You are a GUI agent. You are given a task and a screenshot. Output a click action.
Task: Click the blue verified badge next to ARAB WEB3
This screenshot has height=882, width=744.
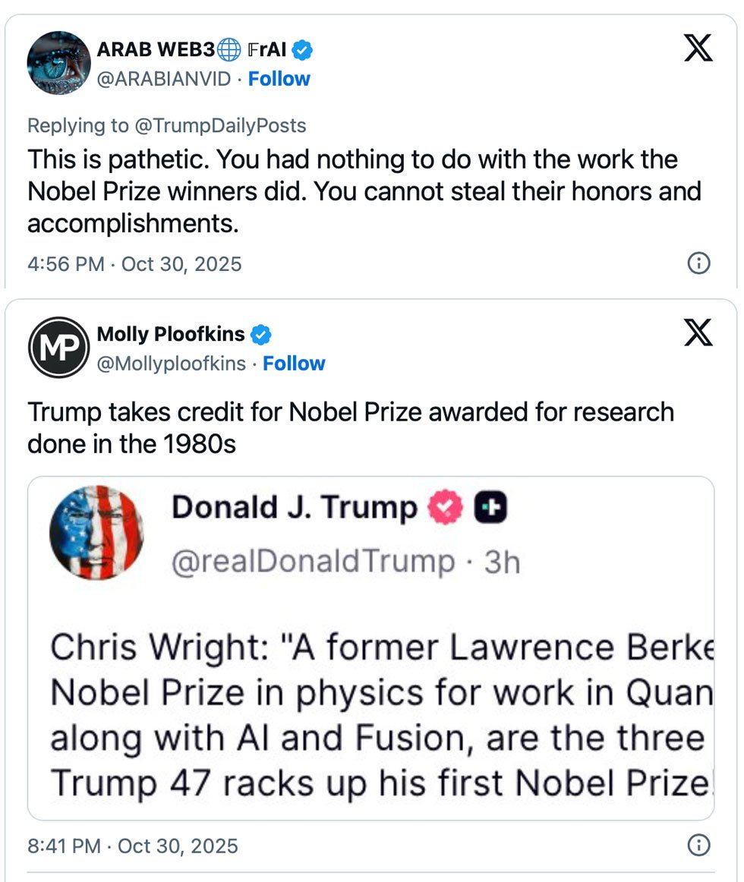tap(304, 50)
